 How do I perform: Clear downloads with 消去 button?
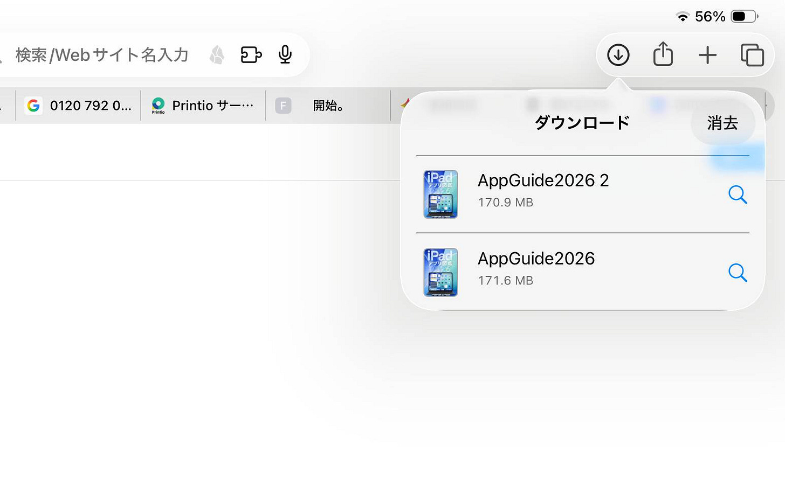[x=722, y=123]
